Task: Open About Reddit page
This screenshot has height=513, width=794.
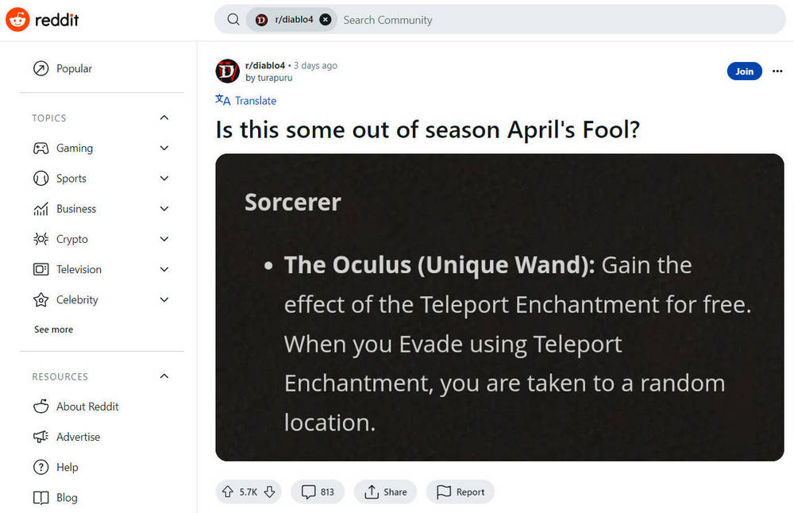Action: point(87,407)
